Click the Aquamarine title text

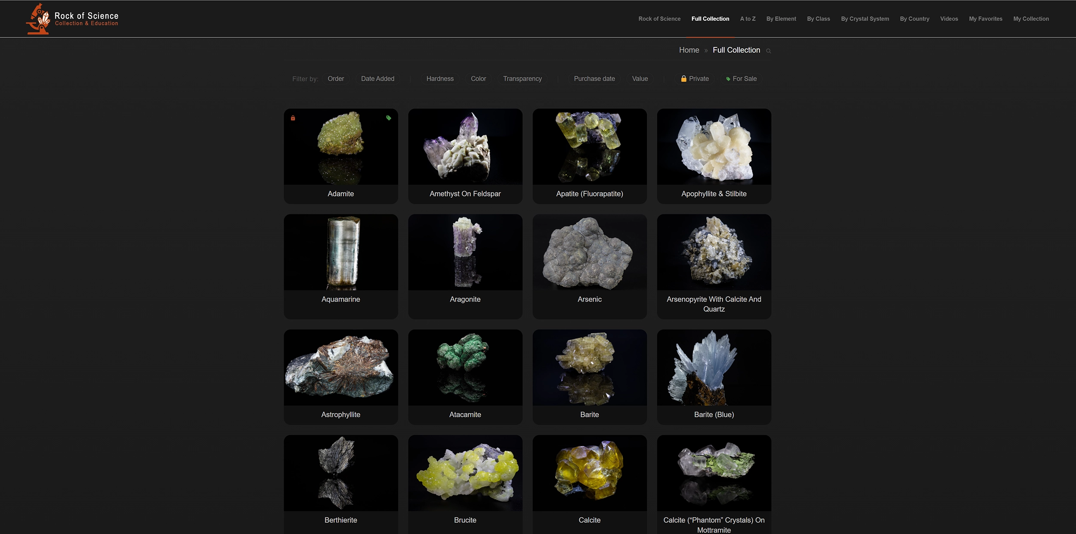click(341, 299)
